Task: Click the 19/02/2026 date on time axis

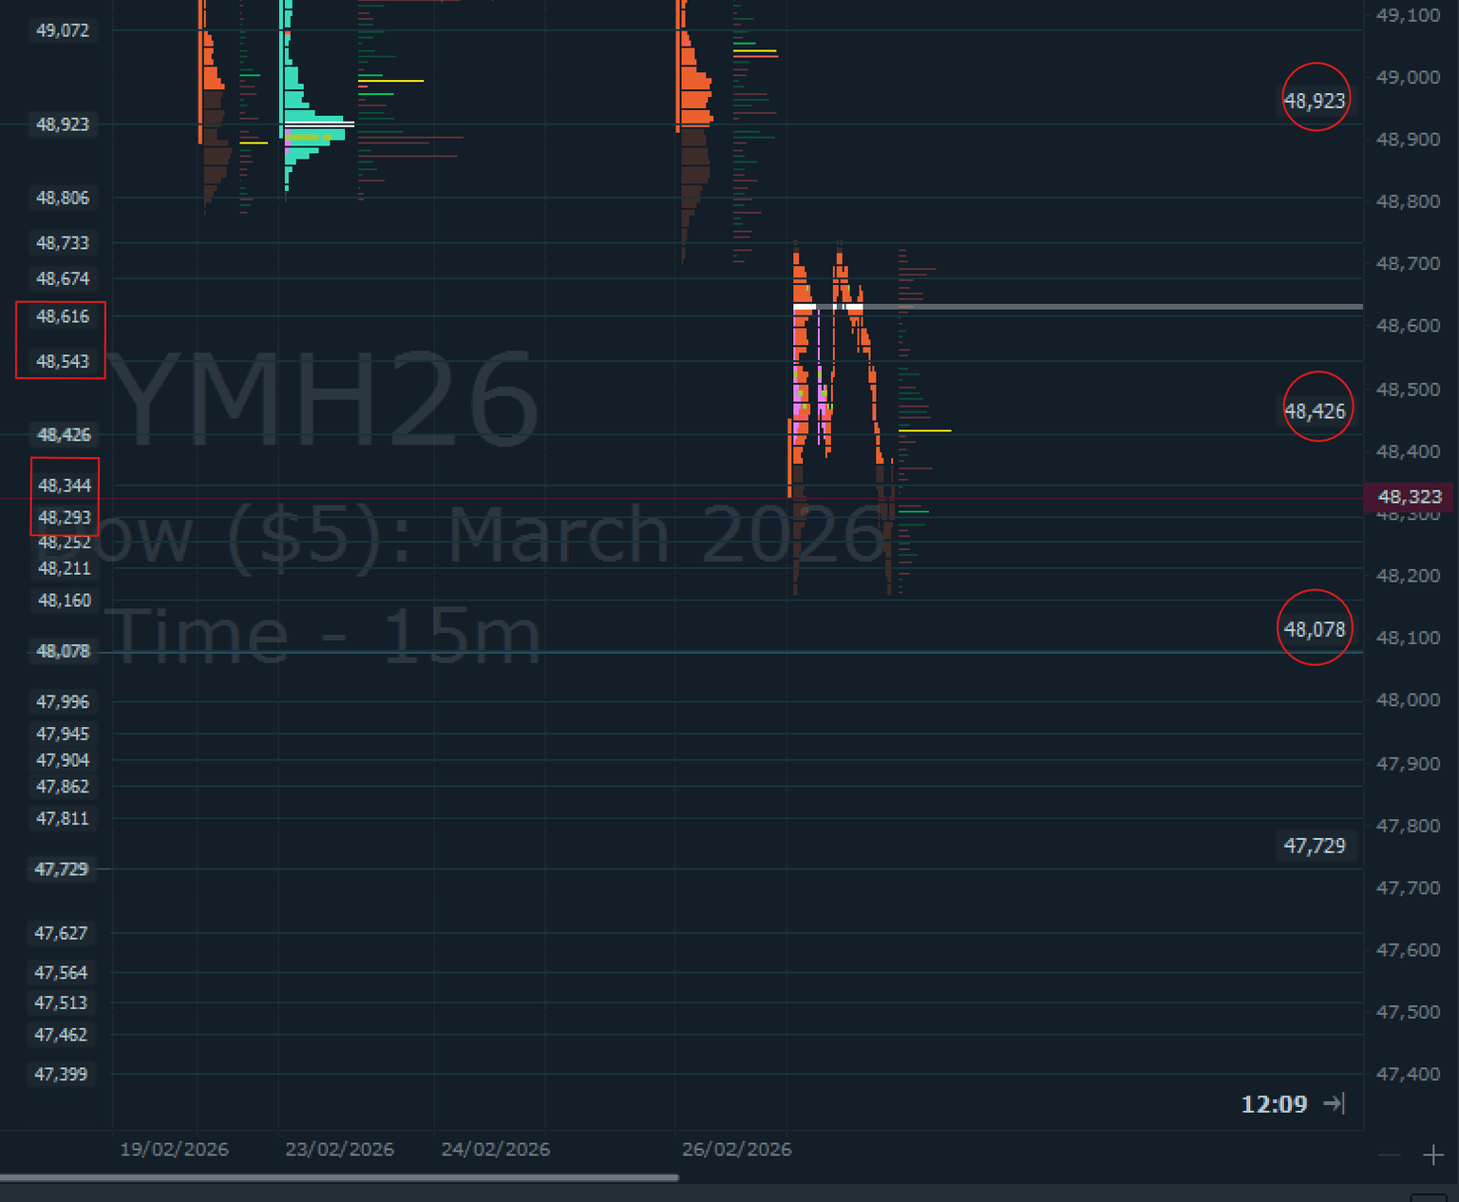Action: pos(174,1149)
